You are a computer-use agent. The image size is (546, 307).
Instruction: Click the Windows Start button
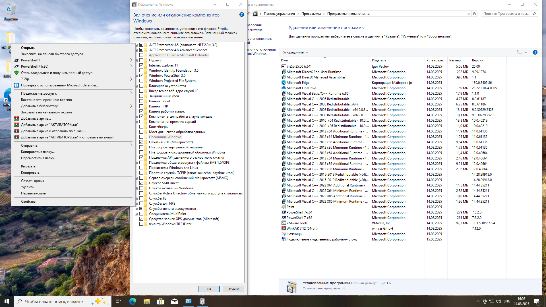pos(7,301)
